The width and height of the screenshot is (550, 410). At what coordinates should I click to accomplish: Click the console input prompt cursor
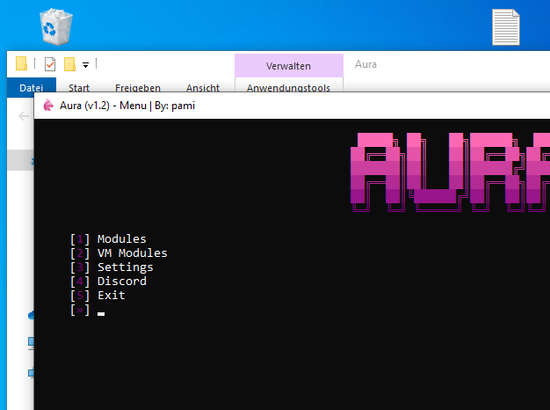[101, 311]
